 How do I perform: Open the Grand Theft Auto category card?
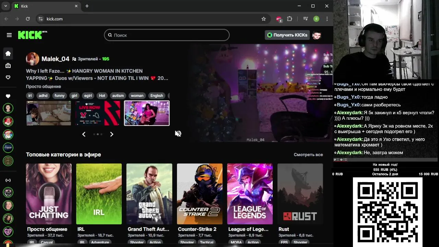149,194
